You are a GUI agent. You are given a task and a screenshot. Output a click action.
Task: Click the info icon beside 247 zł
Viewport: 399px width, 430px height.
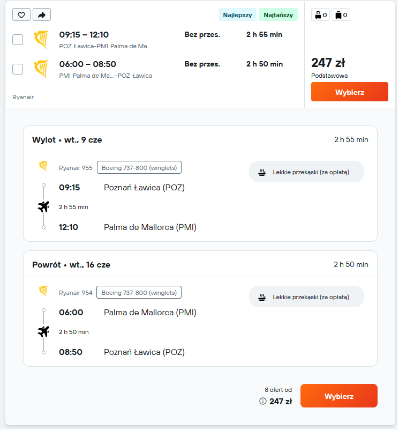tap(262, 401)
